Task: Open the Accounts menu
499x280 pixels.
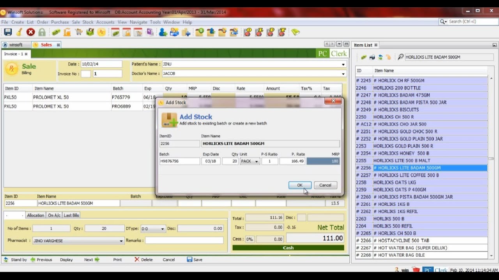Action: [105, 22]
